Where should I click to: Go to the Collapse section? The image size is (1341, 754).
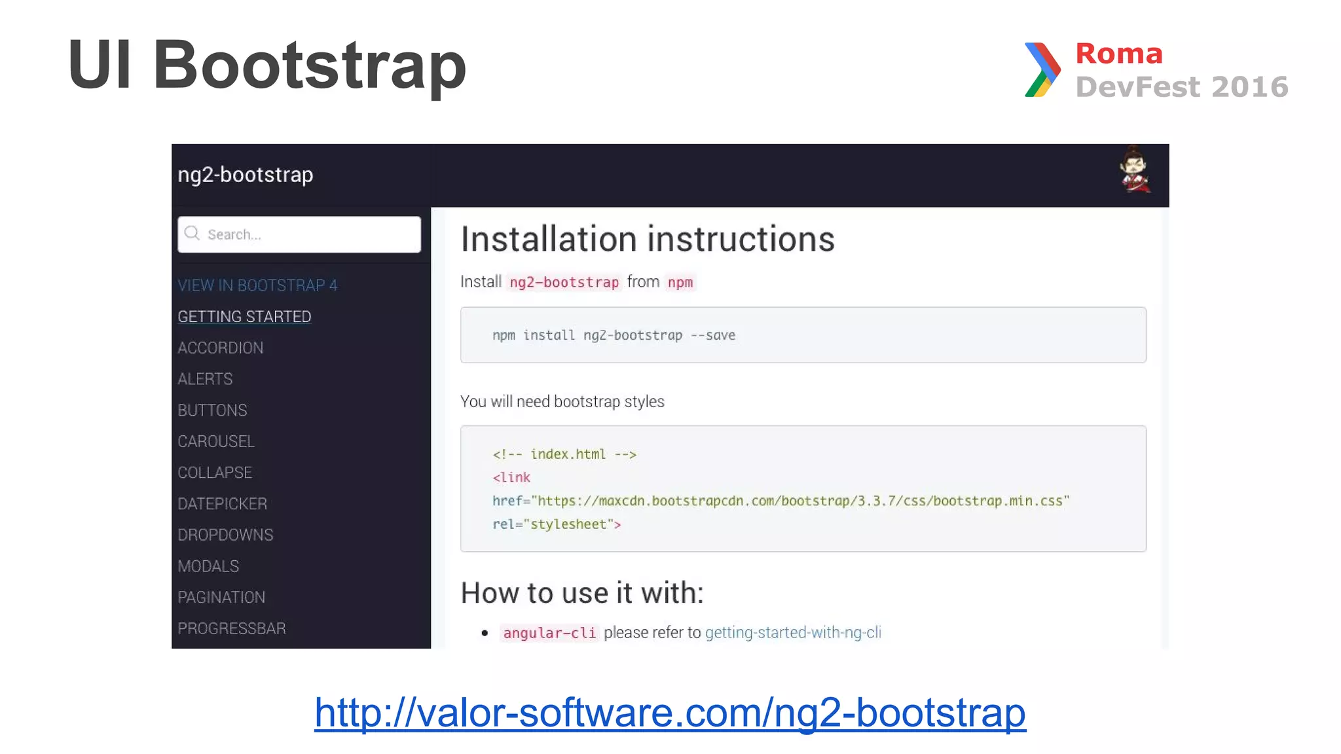coord(215,473)
